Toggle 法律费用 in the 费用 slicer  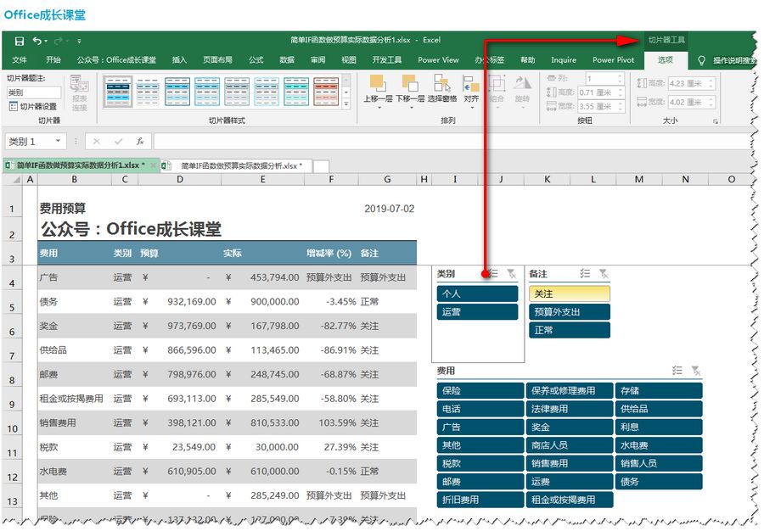pyautogui.click(x=569, y=409)
